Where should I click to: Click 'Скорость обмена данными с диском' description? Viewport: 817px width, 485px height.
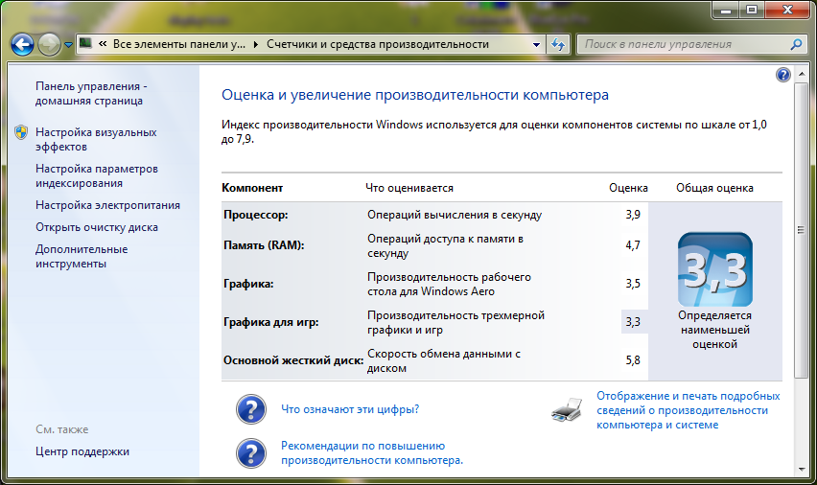coord(444,360)
